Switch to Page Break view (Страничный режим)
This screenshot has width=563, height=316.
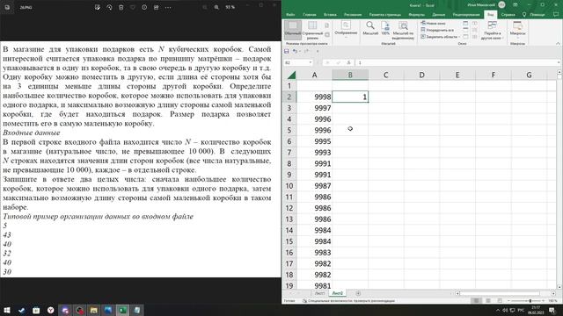(312, 30)
